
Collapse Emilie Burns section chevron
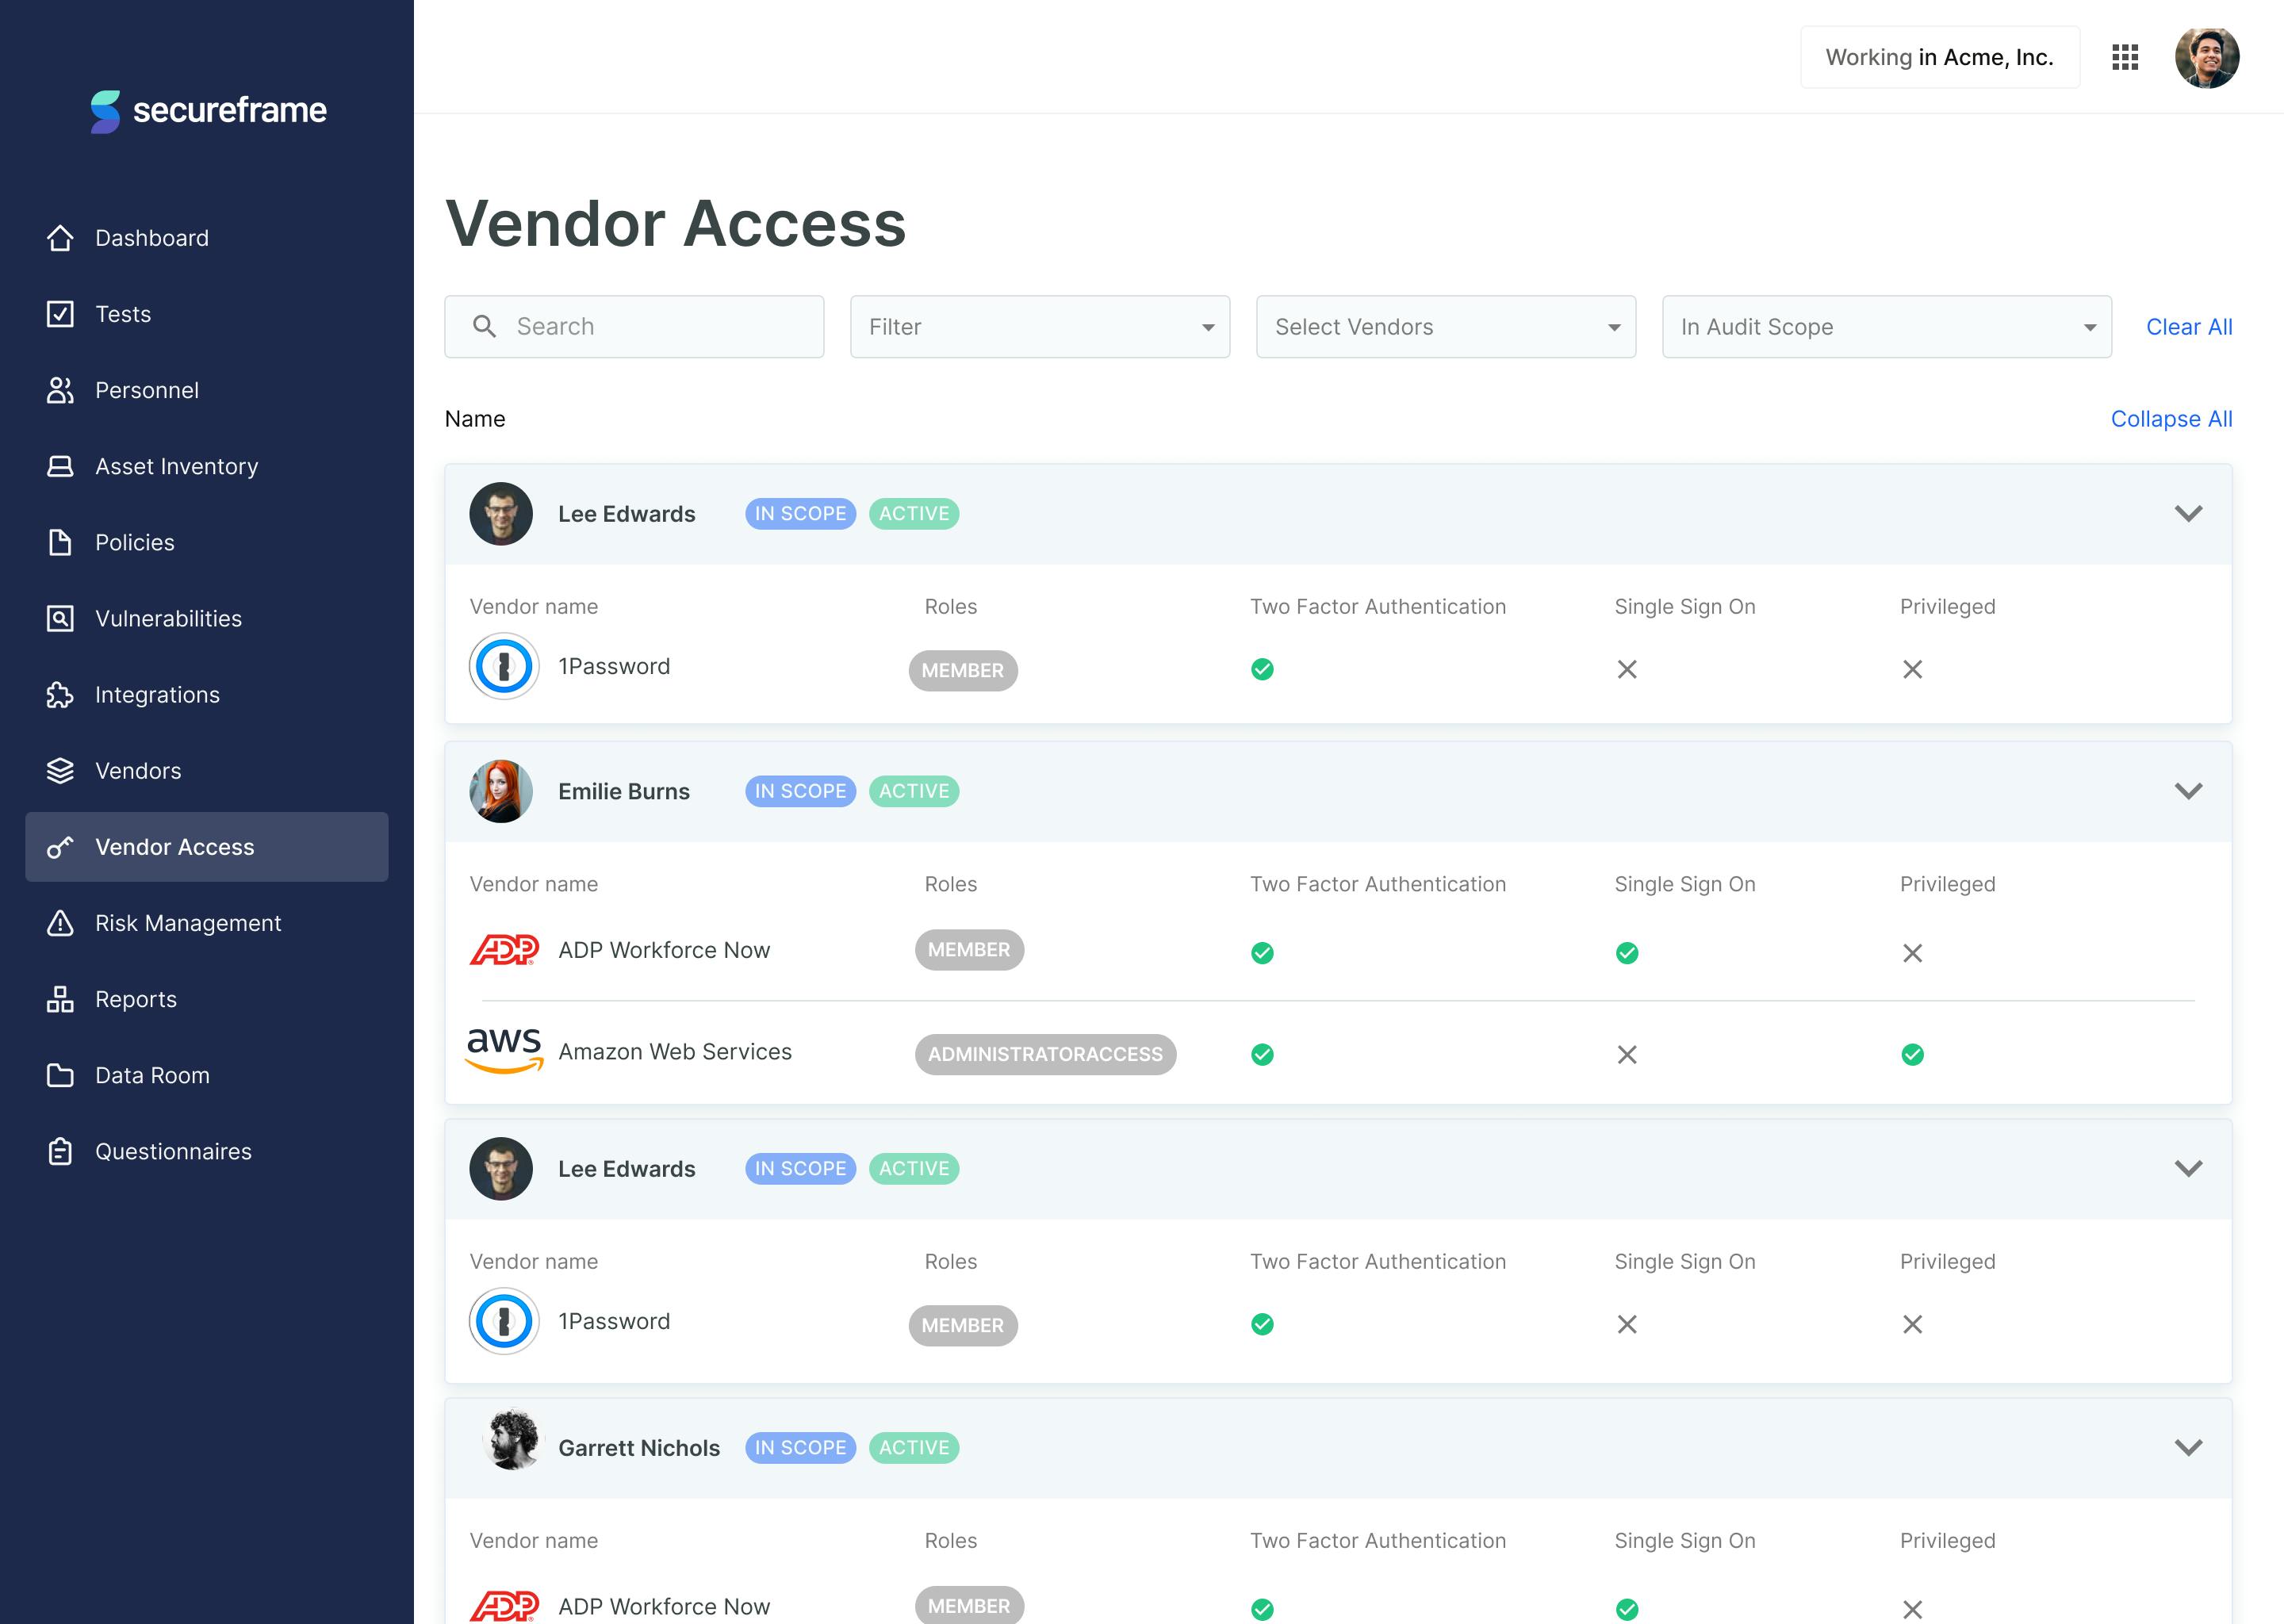2188,791
